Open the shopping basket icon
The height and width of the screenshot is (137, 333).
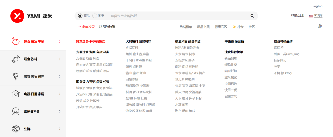point(320,26)
